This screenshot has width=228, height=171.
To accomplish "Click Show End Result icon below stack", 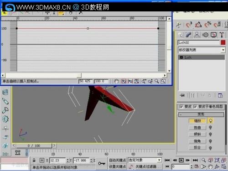I will [193, 95].
